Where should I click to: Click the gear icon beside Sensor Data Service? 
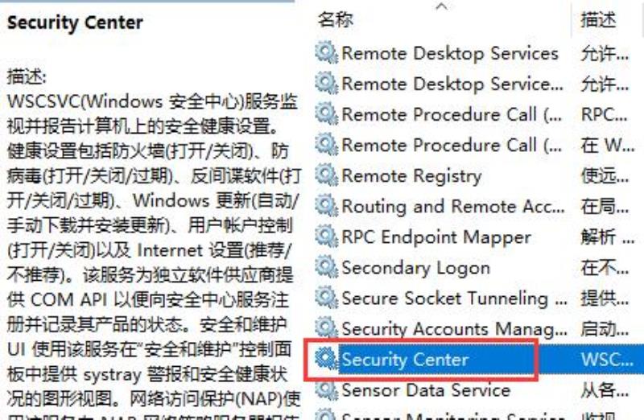[327, 389]
